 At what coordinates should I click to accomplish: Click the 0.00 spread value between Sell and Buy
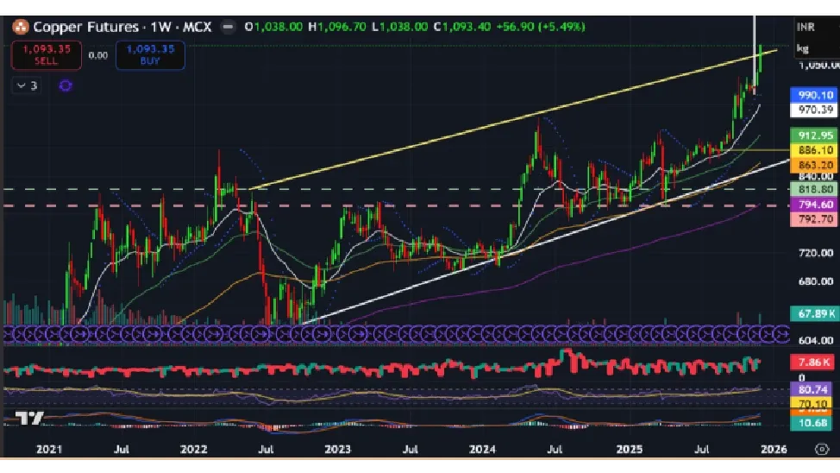(x=98, y=55)
